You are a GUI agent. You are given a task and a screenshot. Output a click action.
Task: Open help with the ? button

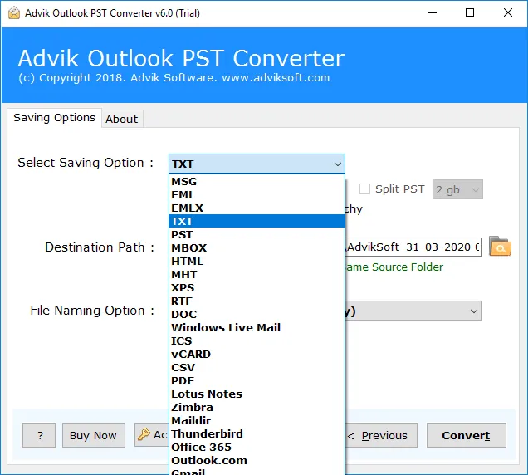coord(39,435)
